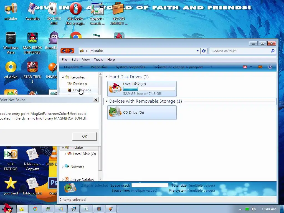Image resolution: width=284 pixels, height=213 pixels.
Task: Open the loldongs.txt file icon
Action: 32,186
